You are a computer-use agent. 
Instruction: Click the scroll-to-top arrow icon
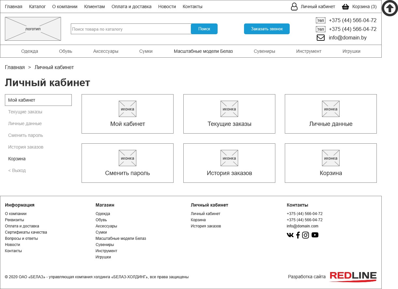click(x=390, y=8)
